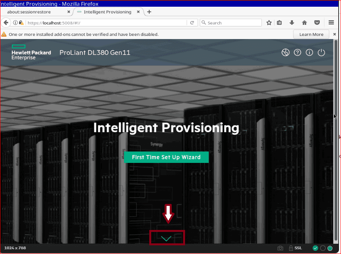Image resolution: width=341 pixels, height=254 pixels.
Task: Expand page with green down chevron
Action: (x=167, y=238)
